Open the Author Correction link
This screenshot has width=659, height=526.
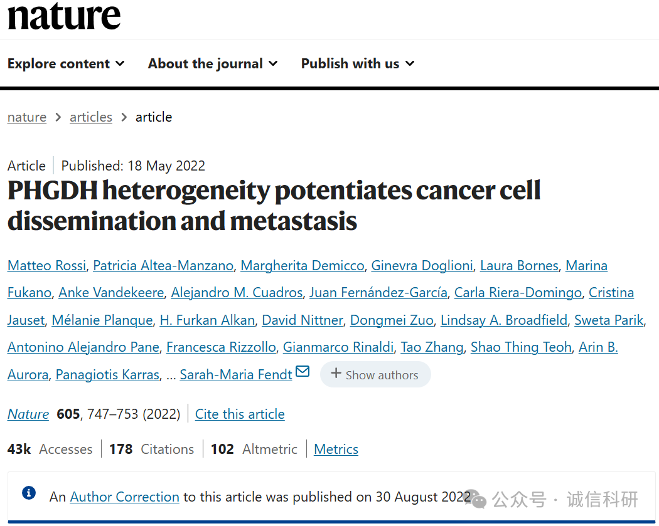(125, 497)
